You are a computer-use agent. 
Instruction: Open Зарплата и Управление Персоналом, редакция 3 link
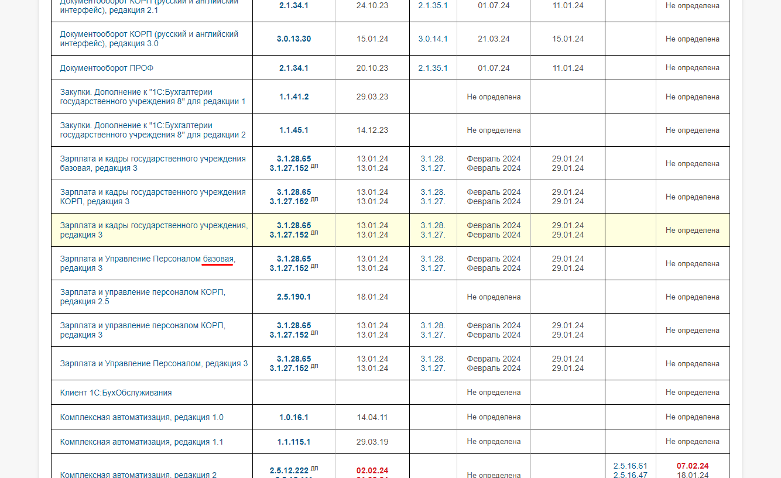click(x=154, y=363)
